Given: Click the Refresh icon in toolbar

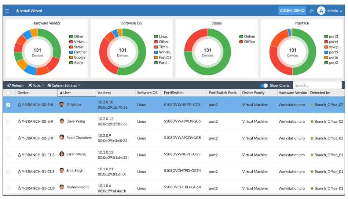Looking at the screenshot, I should click(x=9, y=85).
